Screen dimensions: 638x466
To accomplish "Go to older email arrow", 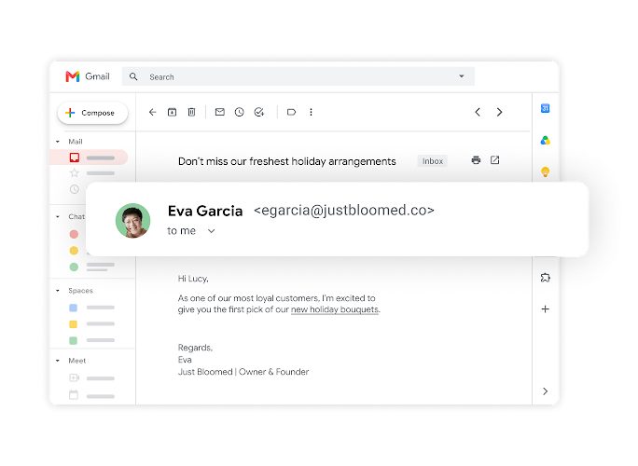I will [499, 112].
